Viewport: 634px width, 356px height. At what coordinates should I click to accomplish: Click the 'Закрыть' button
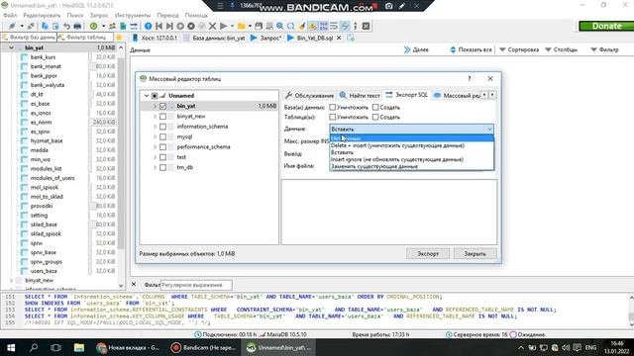[475, 253]
